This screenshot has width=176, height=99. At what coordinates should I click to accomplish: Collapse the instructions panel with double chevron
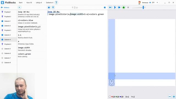tap(20, 7)
